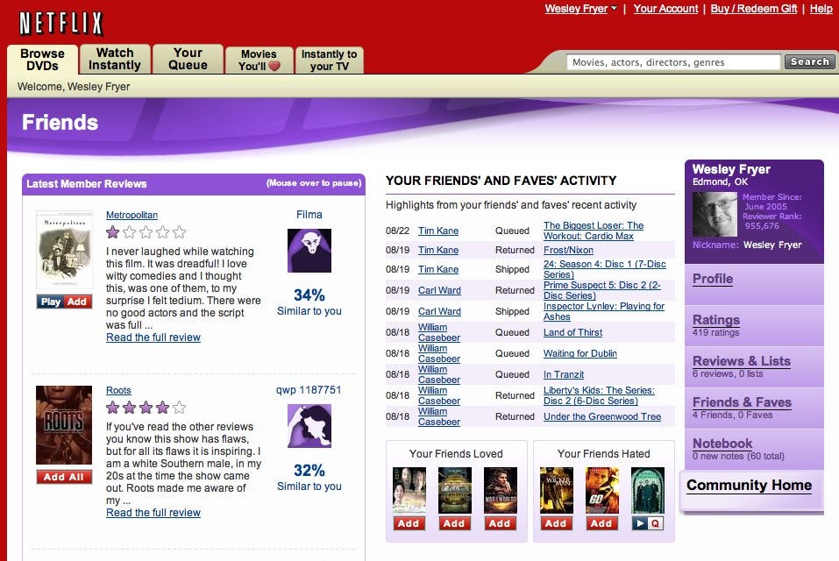Open Instantly to your TV tab

coord(329,60)
